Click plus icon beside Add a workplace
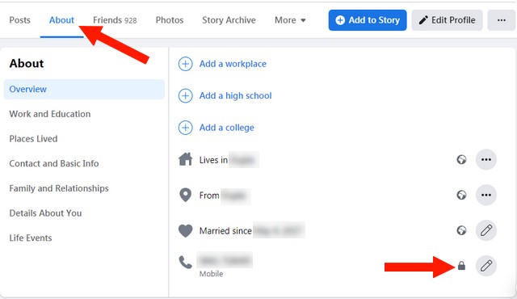517x299 pixels. tap(185, 64)
